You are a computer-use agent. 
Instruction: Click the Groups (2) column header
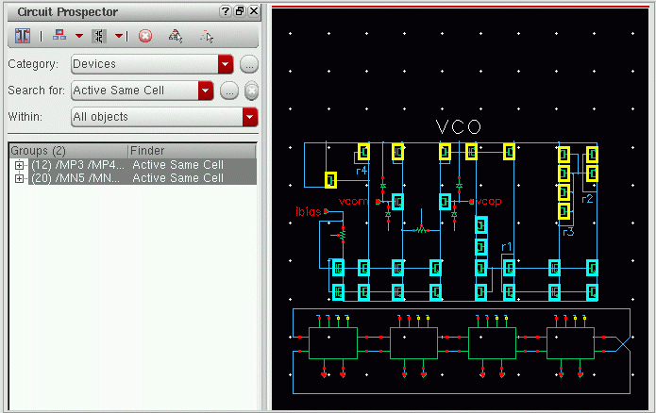point(66,151)
